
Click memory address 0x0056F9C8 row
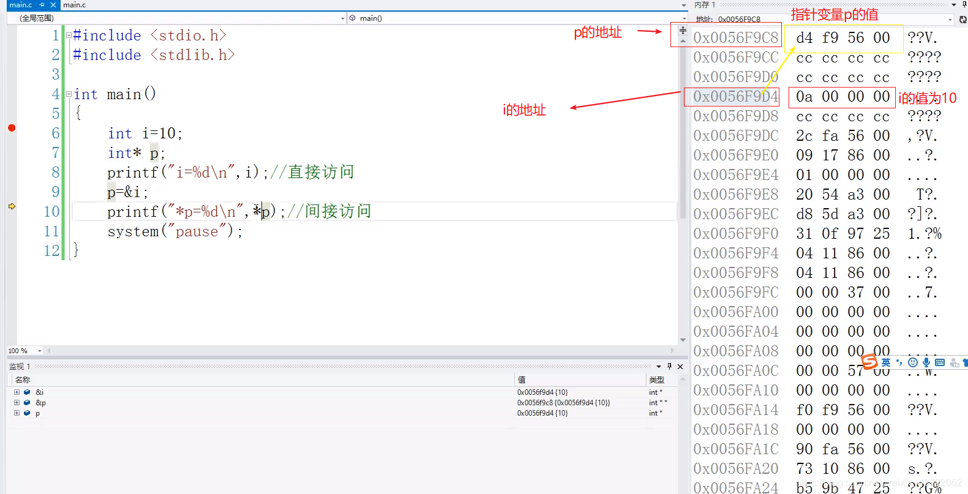(736, 38)
